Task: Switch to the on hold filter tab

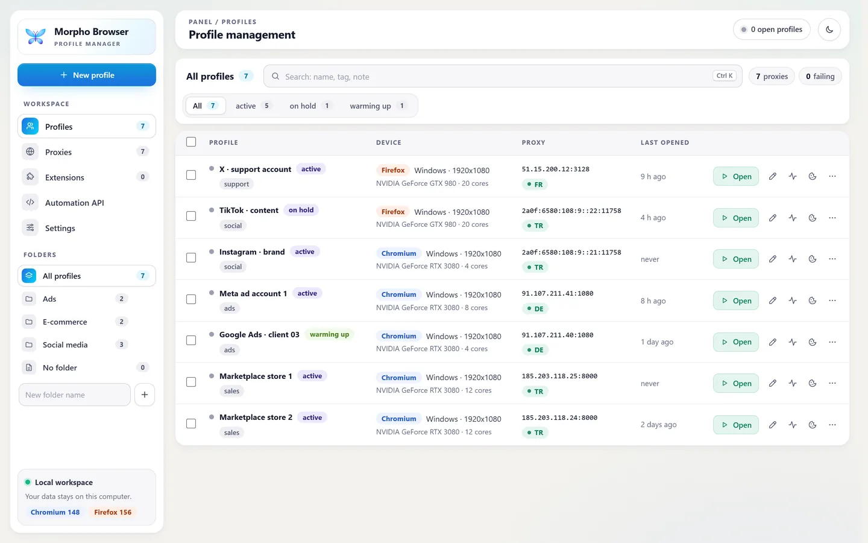Action: coord(310,106)
